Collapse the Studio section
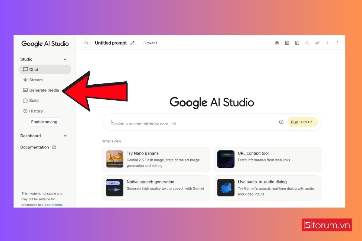The height and width of the screenshot is (241, 362). (x=65, y=59)
